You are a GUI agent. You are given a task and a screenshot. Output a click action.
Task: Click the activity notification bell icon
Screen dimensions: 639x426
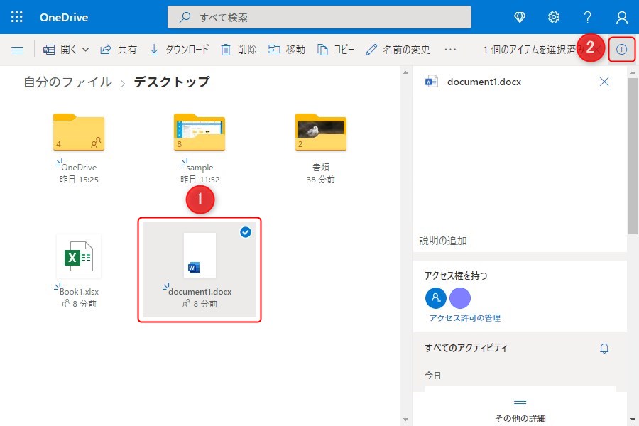pos(604,349)
